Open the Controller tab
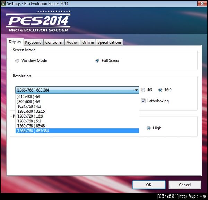Viewport: 208px width, 200px height. point(54,42)
